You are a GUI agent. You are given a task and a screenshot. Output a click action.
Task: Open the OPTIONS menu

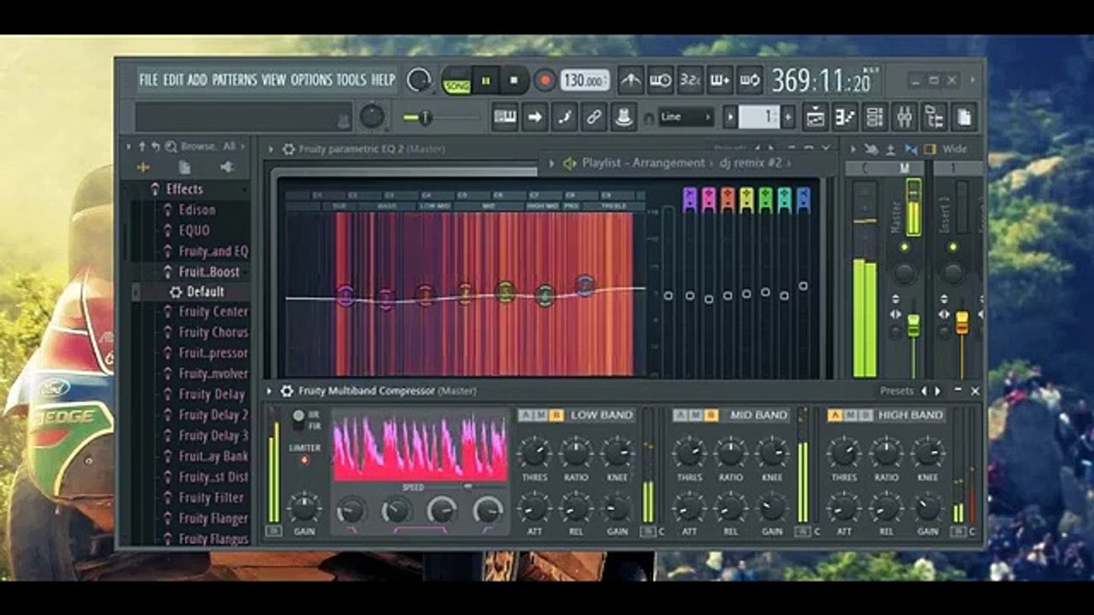tap(311, 79)
